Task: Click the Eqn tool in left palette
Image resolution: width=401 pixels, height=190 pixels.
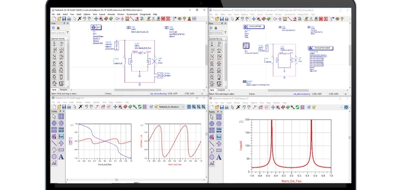Action: tap(61, 136)
